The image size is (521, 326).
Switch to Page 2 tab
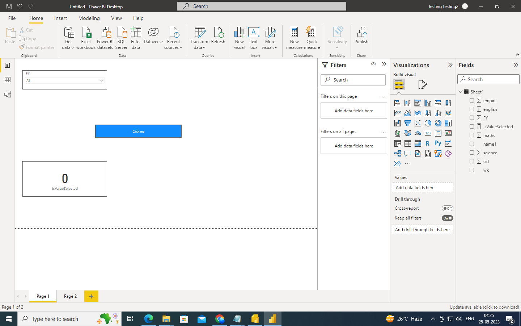point(70,296)
